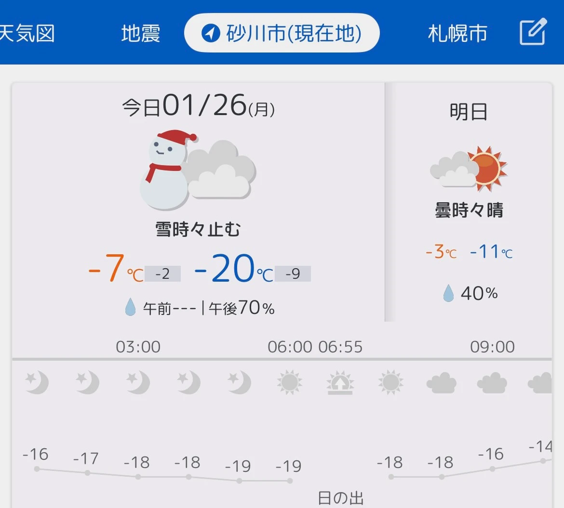Image resolution: width=564 pixels, height=508 pixels.
Task: Open the 明日 forecast panel
Action: tap(469, 112)
